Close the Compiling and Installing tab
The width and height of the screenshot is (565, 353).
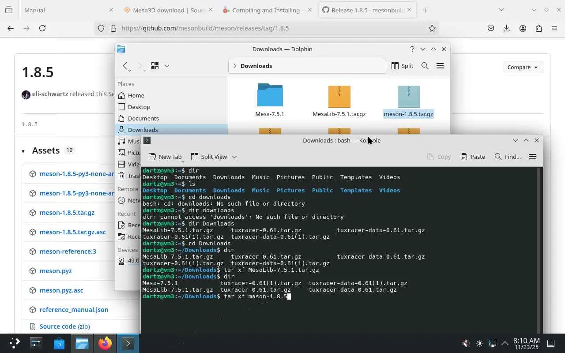[x=310, y=10]
